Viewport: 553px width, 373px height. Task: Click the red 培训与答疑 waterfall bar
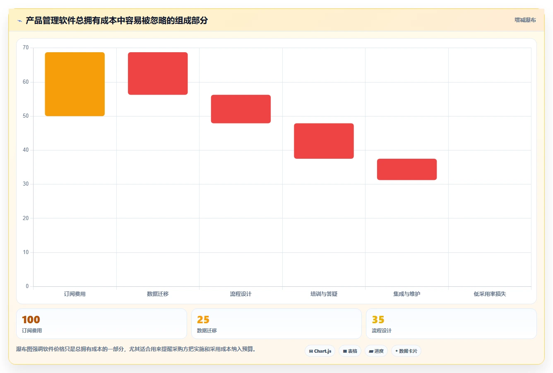pos(324,141)
